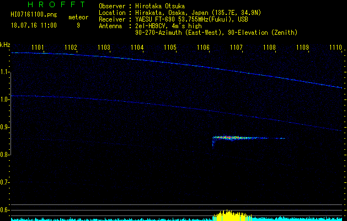Click the timestamp 18.07.16 11:00
The height and width of the screenshot is (221, 347).
[34, 25]
